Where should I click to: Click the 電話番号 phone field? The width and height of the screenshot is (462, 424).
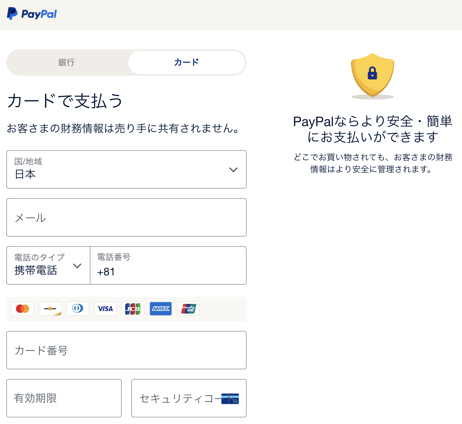click(x=168, y=265)
